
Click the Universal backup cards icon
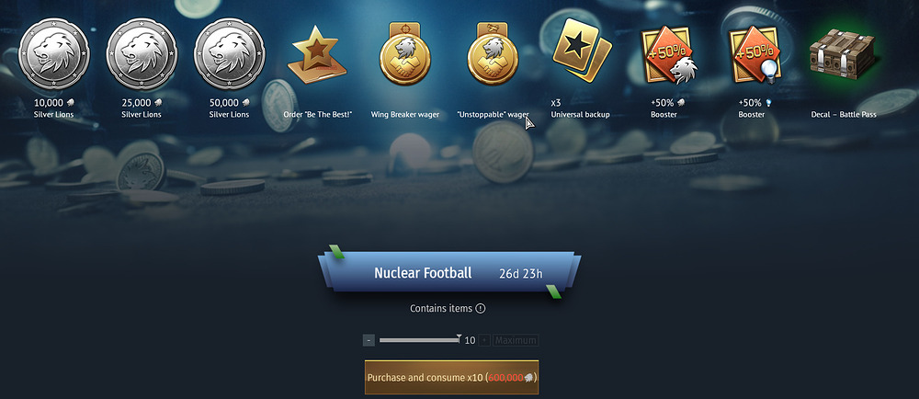click(581, 50)
